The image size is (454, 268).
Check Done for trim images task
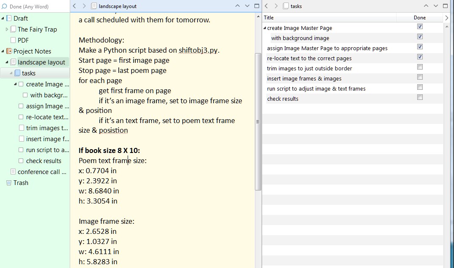pos(420,67)
